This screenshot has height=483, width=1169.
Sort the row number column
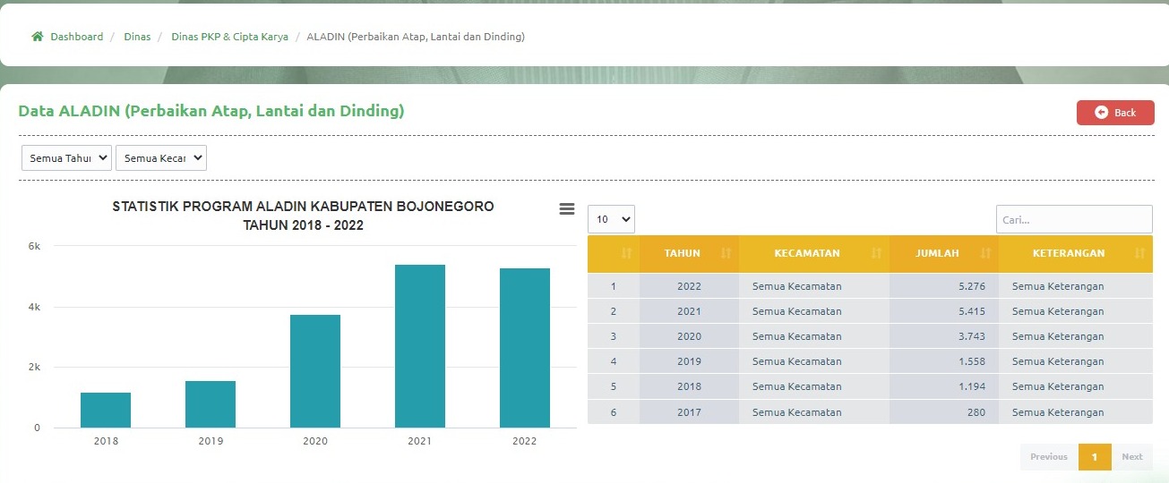coord(626,254)
